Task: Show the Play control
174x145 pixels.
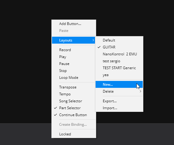Action: pyautogui.click(x=74, y=57)
